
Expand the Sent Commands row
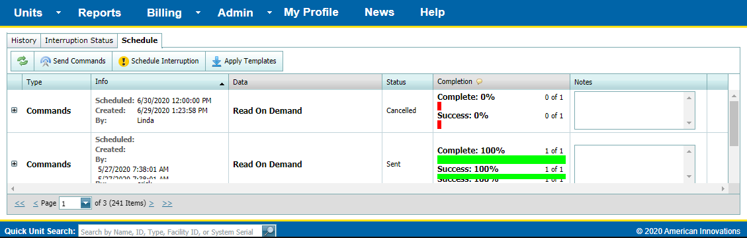(x=15, y=164)
